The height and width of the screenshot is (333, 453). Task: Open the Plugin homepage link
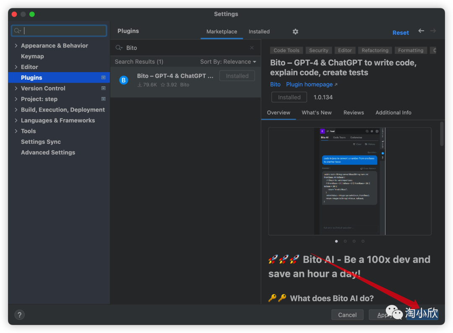[x=311, y=84]
